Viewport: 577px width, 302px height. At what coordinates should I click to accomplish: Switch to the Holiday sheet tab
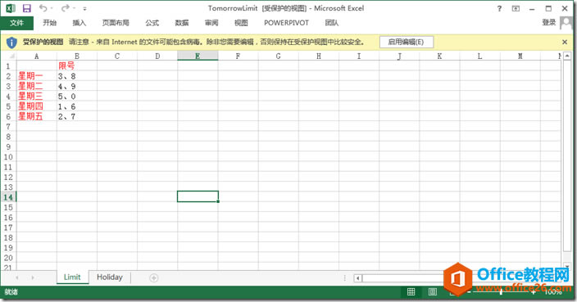click(110, 277)
